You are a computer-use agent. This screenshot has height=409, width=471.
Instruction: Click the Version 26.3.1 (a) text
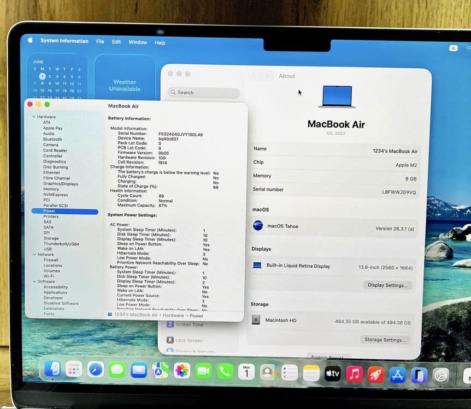(x=395, y=228)
